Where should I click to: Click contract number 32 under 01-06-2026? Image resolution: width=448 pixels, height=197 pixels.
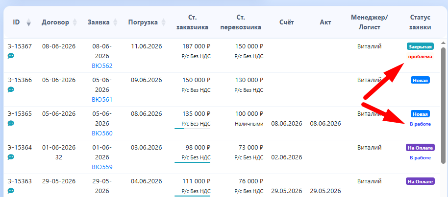[x=59, y=157]
